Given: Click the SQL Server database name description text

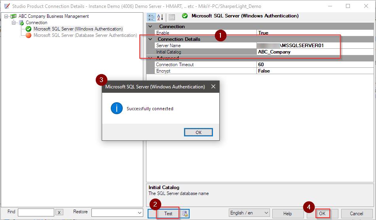Looking at the screenshot, I should tap(179, 193).
